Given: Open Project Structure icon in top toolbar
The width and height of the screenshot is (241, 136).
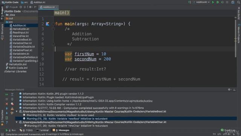Looking at the screenshot, I should pyautogui.click(x=233, y=2).
